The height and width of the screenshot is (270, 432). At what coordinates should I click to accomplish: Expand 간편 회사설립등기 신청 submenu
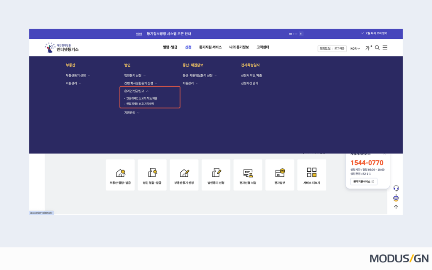140,84
